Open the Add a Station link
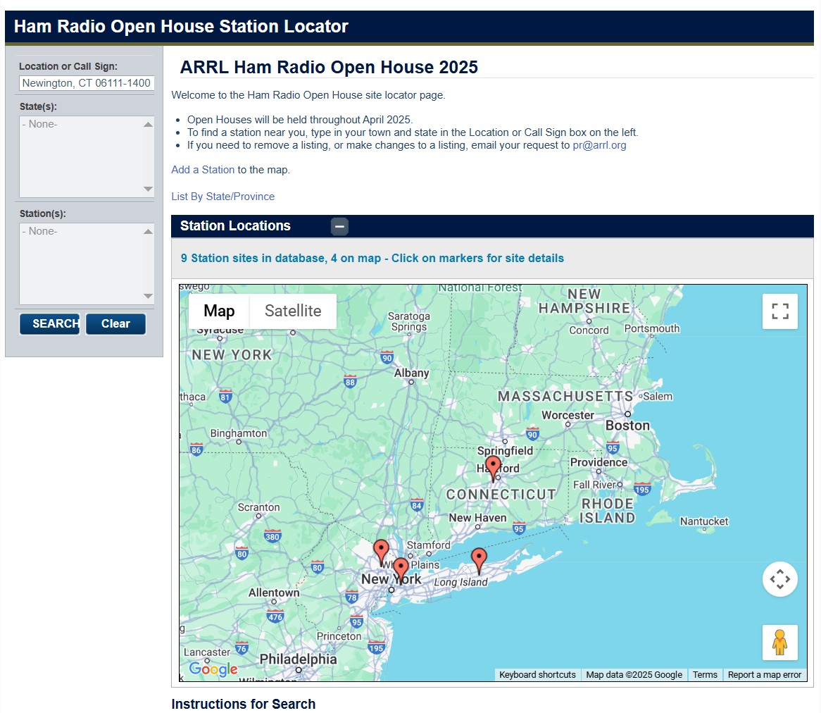This screenshot has width=821, height=713. pyautogui.click(x=203, y=170)
